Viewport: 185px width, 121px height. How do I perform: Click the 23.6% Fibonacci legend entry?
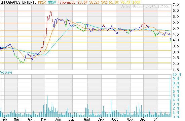pyautogui.click(x=82, y=2)
